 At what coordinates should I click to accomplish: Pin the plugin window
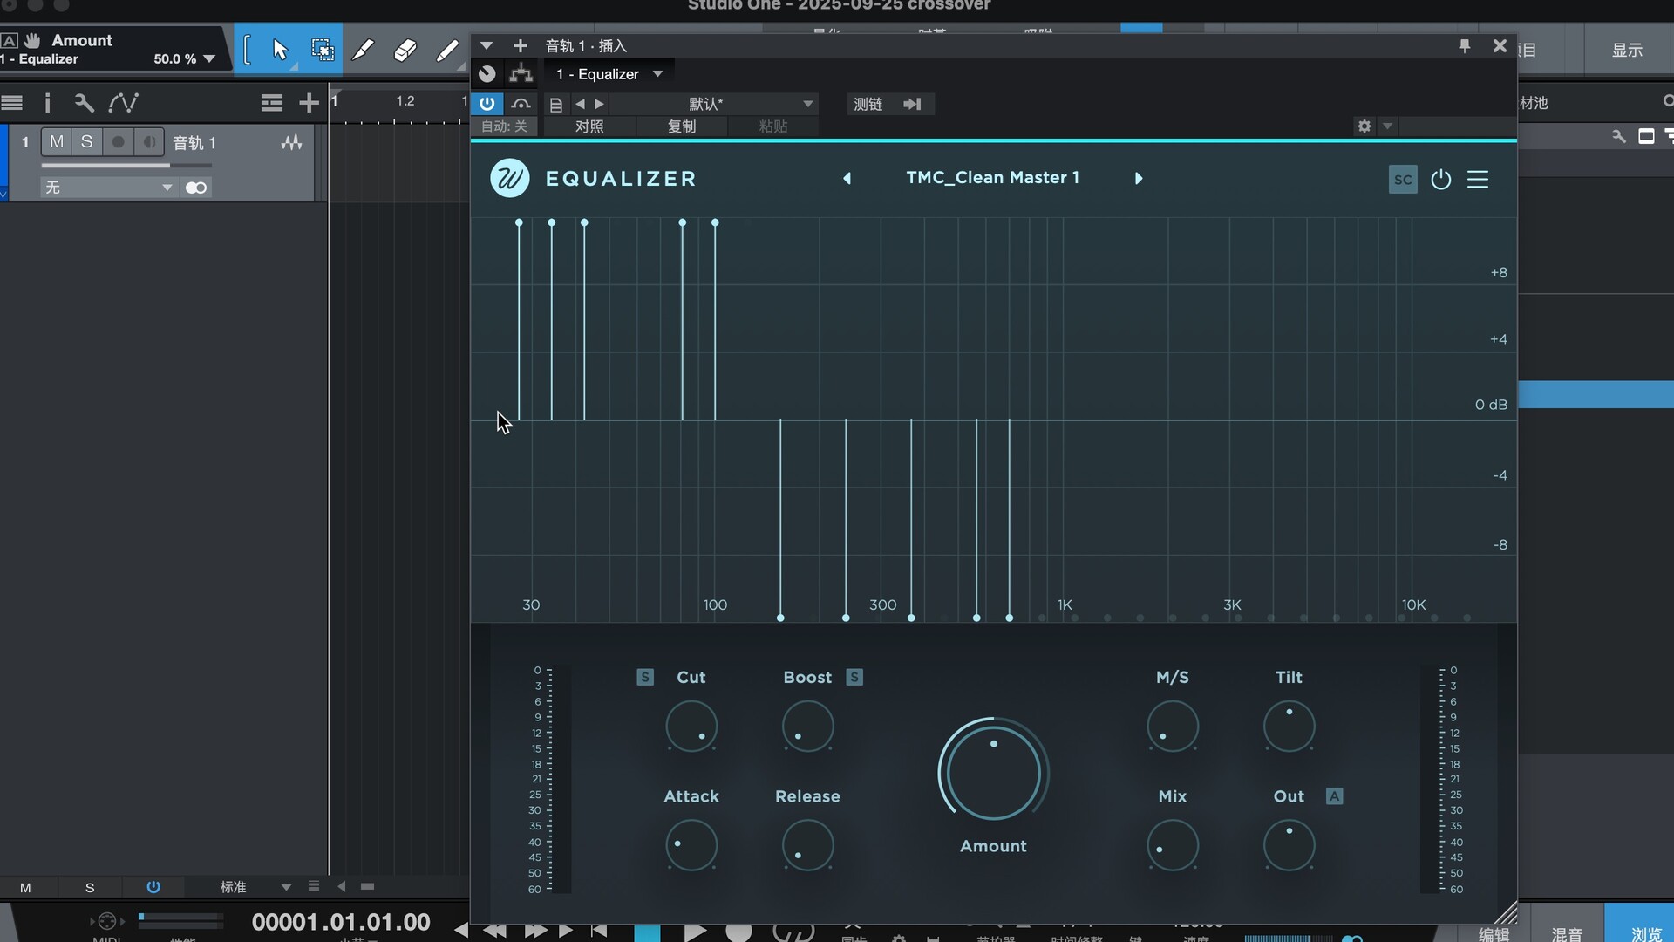[1465, 46]
